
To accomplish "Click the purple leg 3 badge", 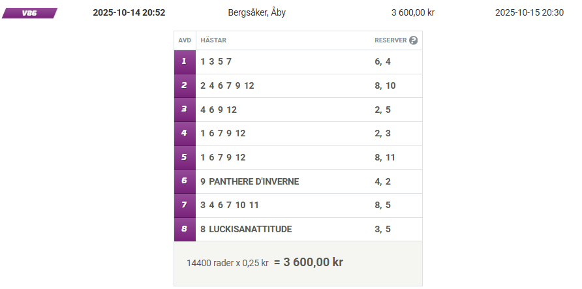I will (x=185, y=110).
